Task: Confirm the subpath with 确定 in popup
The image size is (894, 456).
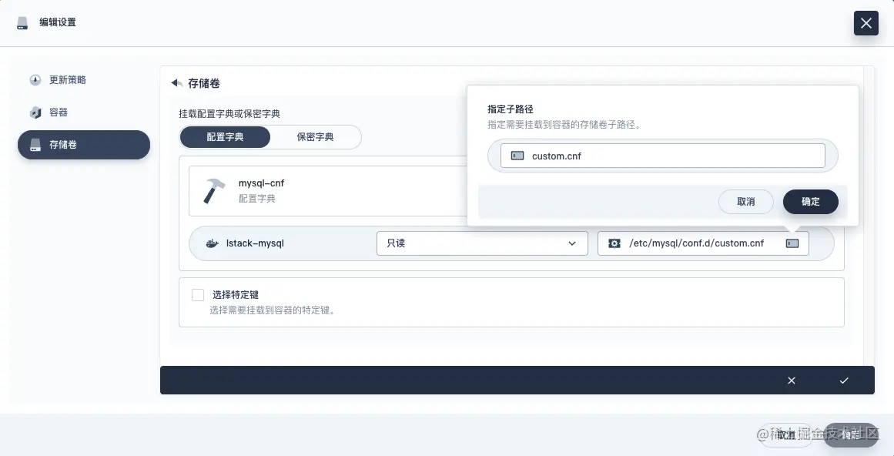Action: (810, 202)
